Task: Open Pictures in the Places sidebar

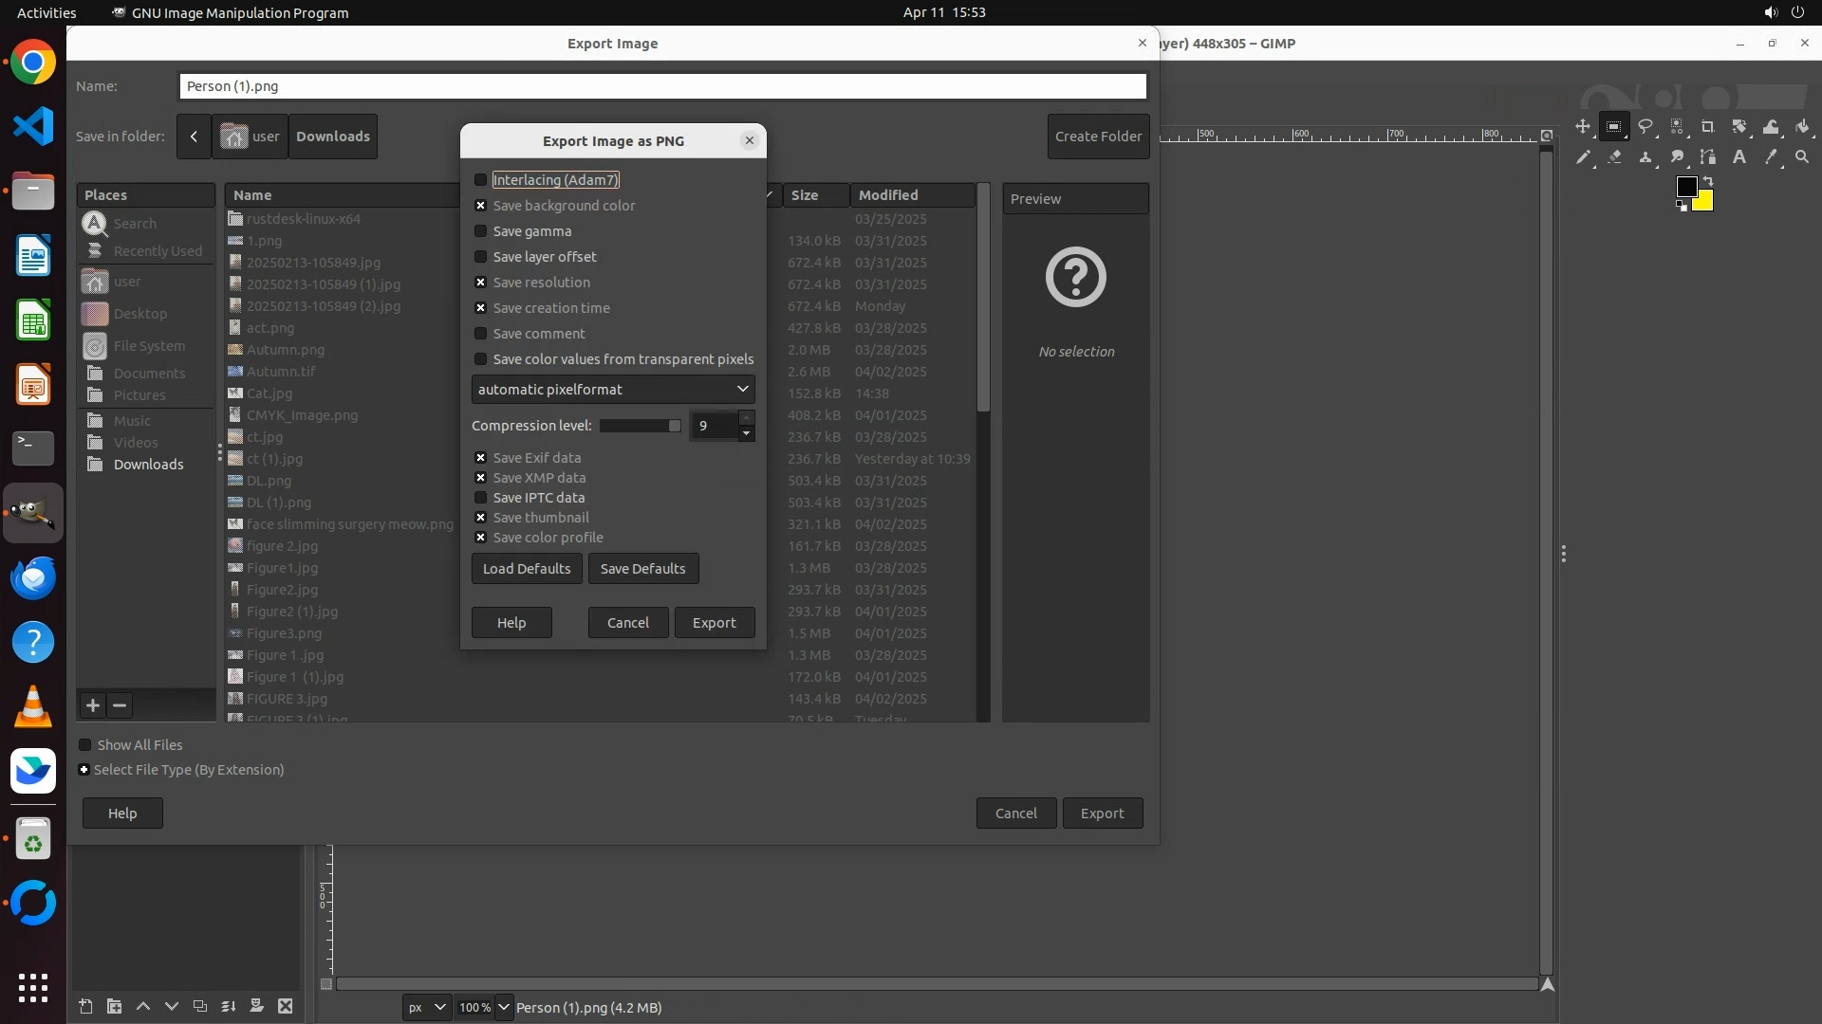Action: coord(139,395)
